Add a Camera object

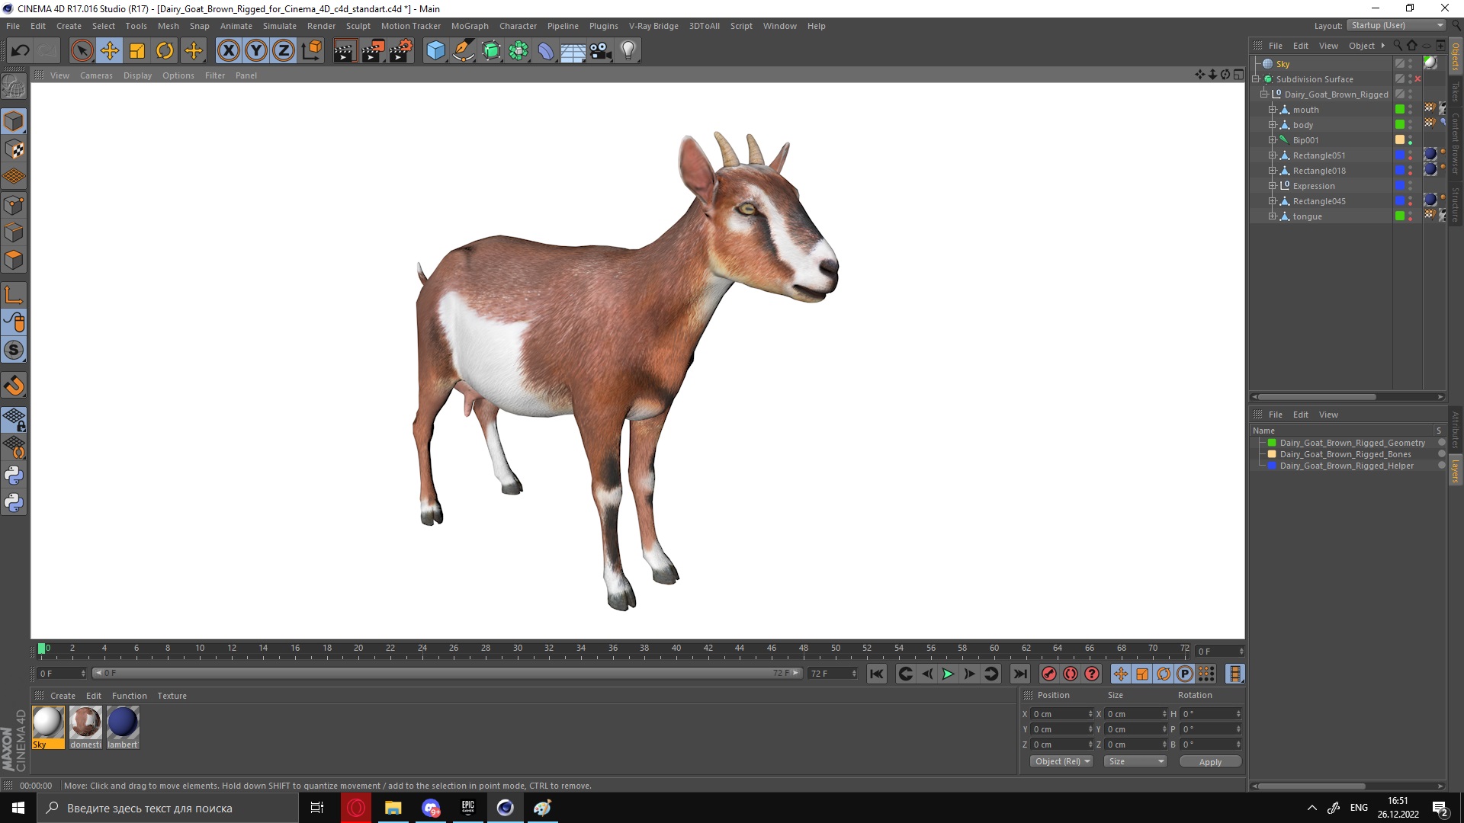click(x=601, y=51)
